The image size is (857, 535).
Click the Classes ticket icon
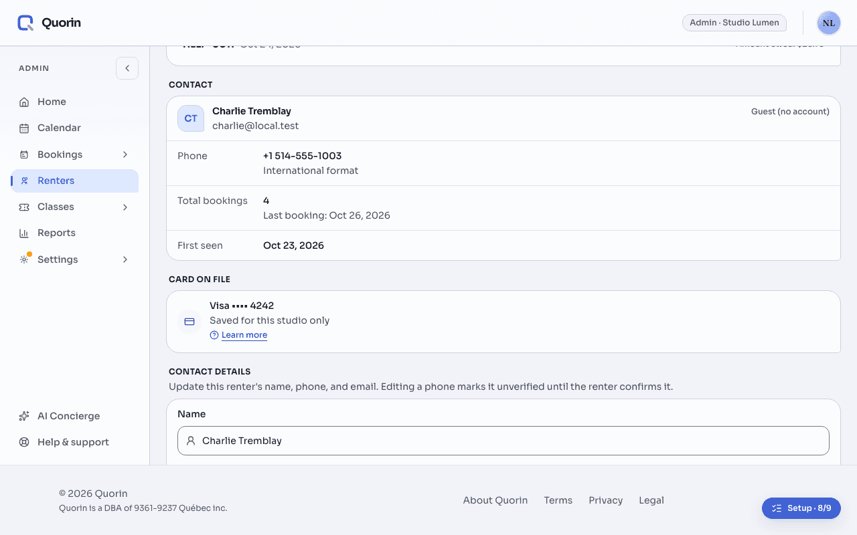point(24,207)
